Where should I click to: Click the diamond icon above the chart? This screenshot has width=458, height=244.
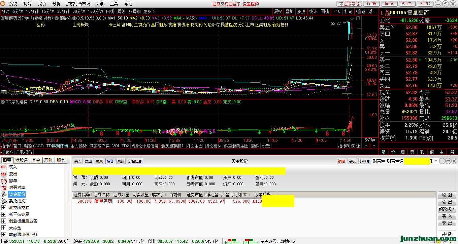[352, 18]
